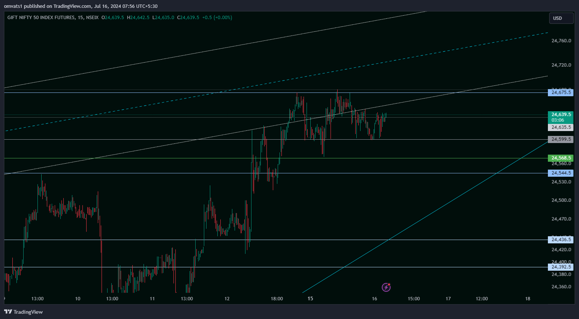Click 18:00 on the time axis
Screen dimensions: 579x319
[277, 299]
